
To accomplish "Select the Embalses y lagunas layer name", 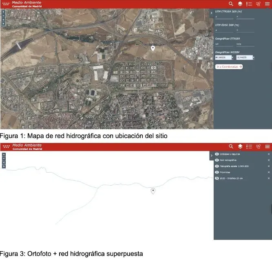I will (x=230, y=154).
